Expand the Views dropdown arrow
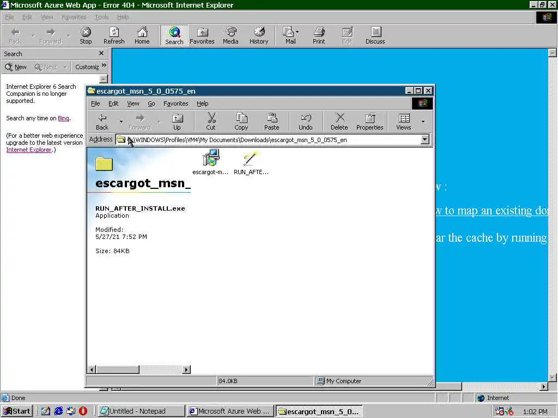558x418 pixels. click(423, 121)
